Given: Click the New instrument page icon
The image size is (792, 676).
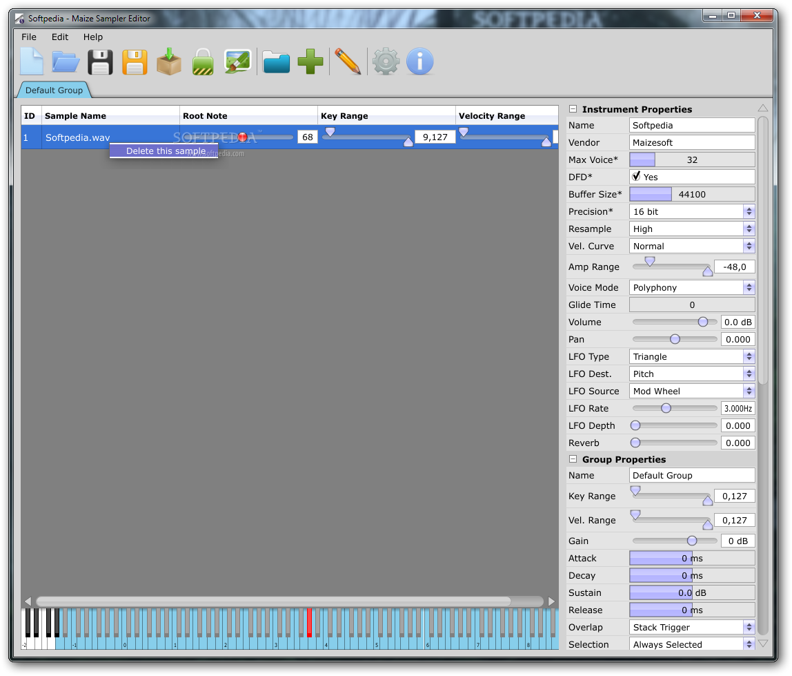Looking at the screenshot, I should point(32,61).
